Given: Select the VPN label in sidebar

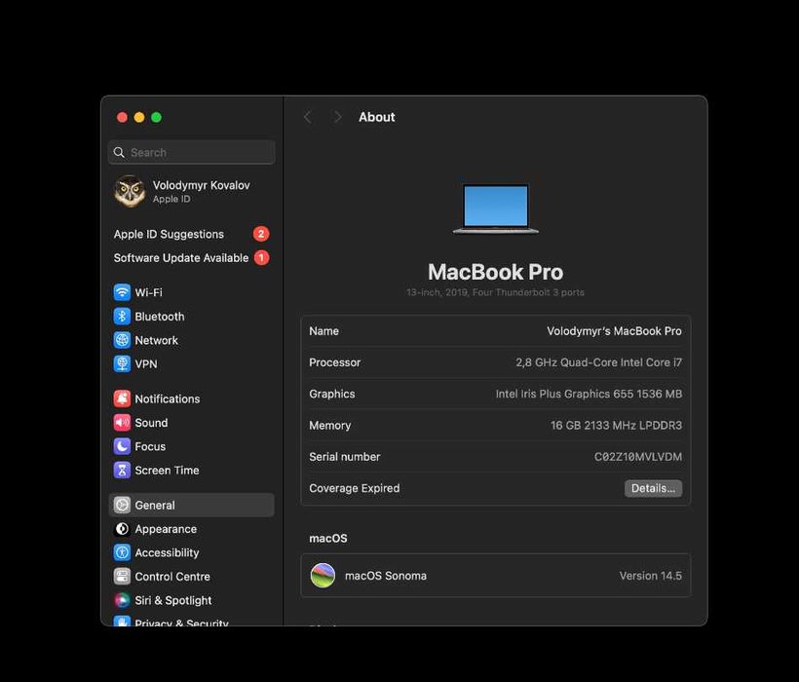Looking at the screenshot, I should (x=146, y=363).
